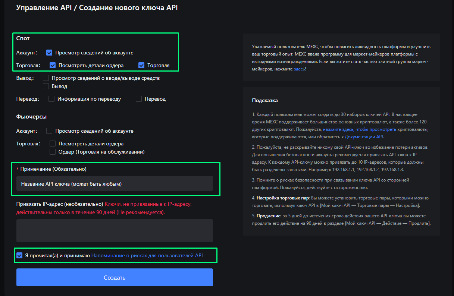The height and width of the screenshot is (296, 454).
Task: Open 'Напоминание о рисках для пользователей API' link
Action: (147, 256)
